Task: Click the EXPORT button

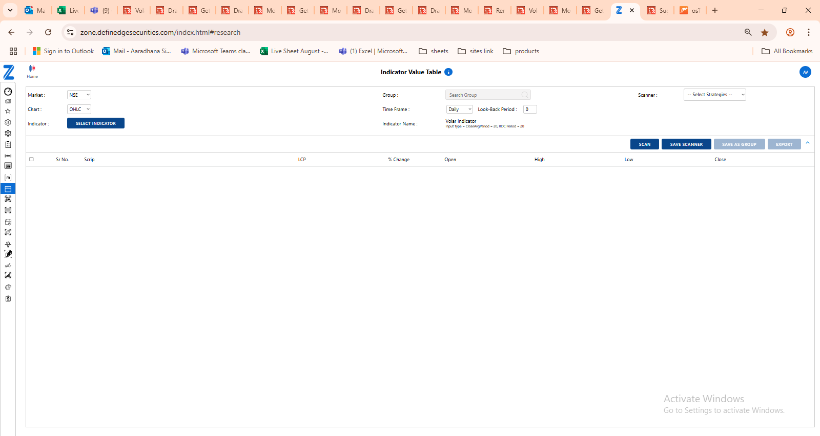Action: point(784,144)
